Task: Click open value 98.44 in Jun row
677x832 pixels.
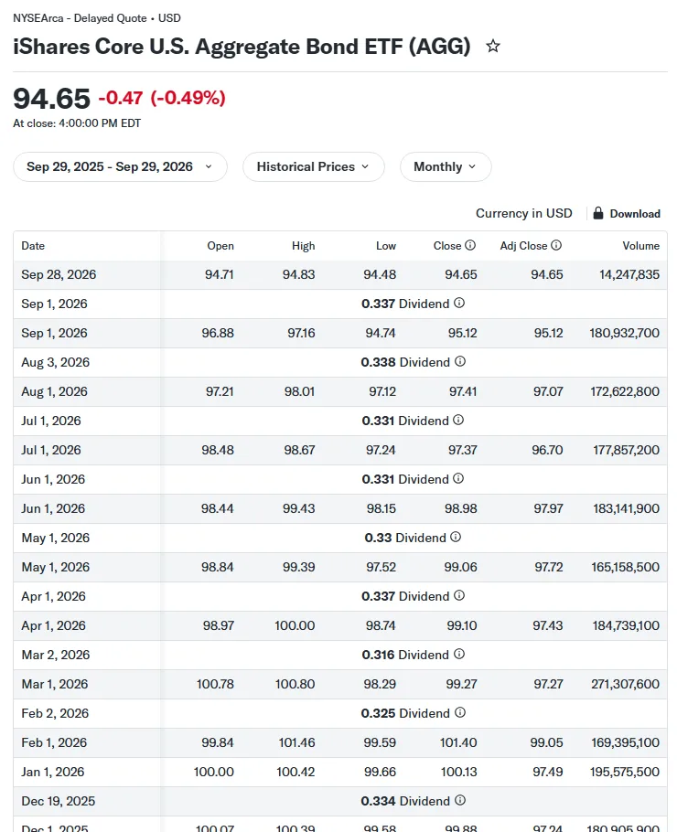Action: tap(217, 508)
